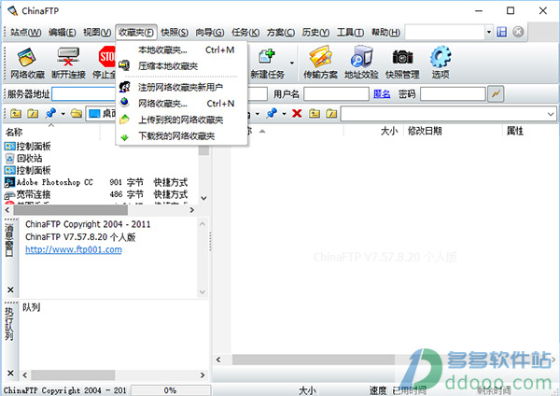This screenshot has width=560, height=396.
Task: Choose 网络收藏夹... menu entry
Action: pyautogui.click(x=181, y=104)
